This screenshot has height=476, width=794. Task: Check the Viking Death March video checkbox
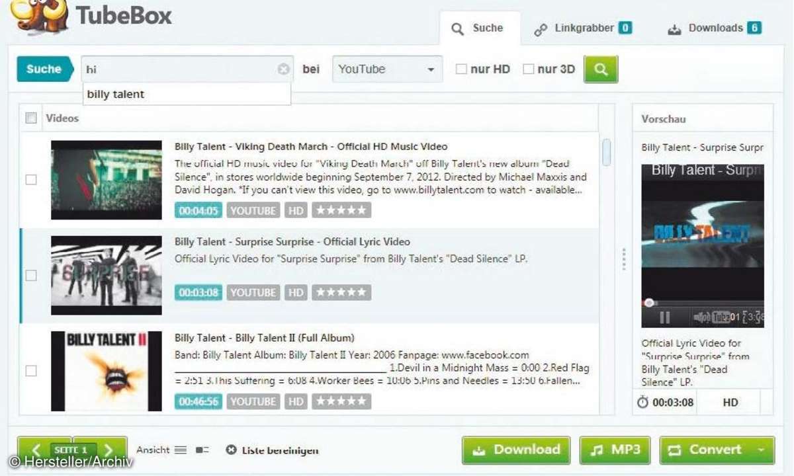(x=31, y=179)
